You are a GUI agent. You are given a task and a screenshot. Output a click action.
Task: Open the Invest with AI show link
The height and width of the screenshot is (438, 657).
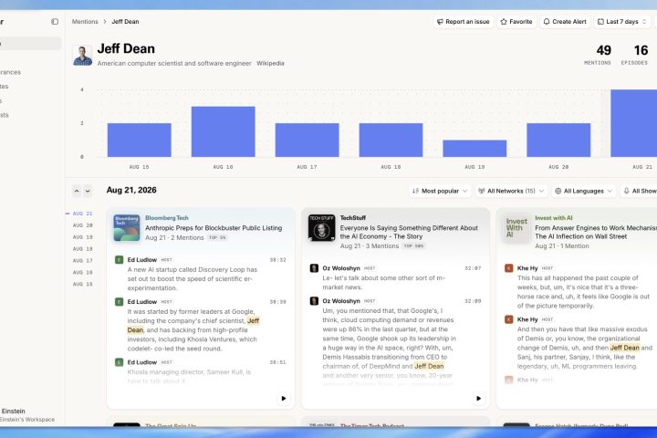point(554,218)
